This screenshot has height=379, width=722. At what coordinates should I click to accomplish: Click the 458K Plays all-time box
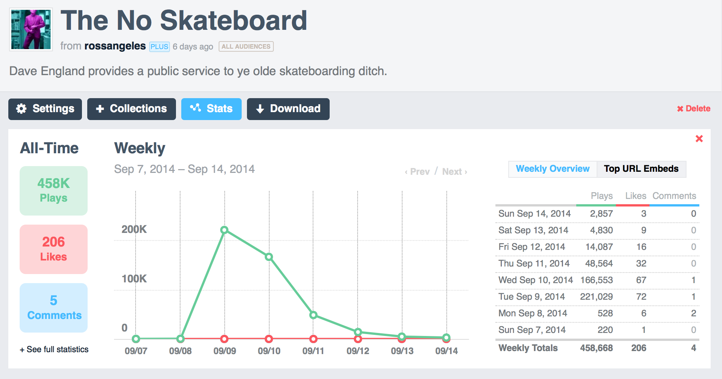point(54,191)
